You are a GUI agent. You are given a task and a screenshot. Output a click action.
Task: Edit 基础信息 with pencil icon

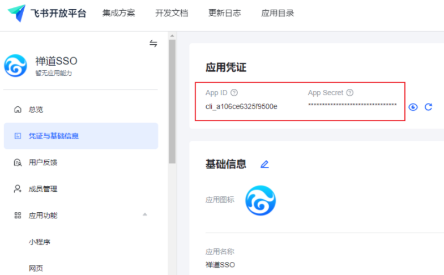(264, 164)
